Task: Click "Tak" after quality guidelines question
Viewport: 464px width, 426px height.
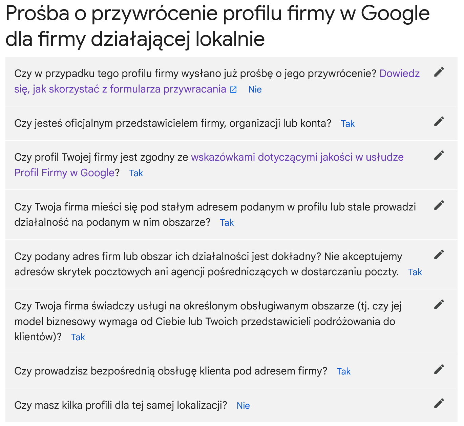Action: pyautogui.click(x=136, y=173)
